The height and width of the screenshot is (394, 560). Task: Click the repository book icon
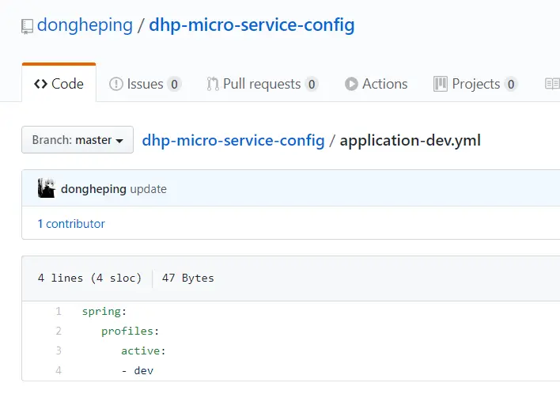pyautogui.click(x=28, y=26)
